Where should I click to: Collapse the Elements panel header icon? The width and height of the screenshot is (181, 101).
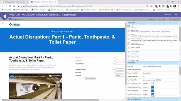(x=179, y=23)
